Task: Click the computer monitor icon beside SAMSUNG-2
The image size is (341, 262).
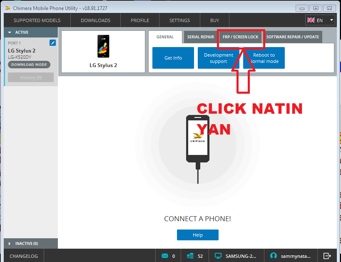Action: [218, 256]
